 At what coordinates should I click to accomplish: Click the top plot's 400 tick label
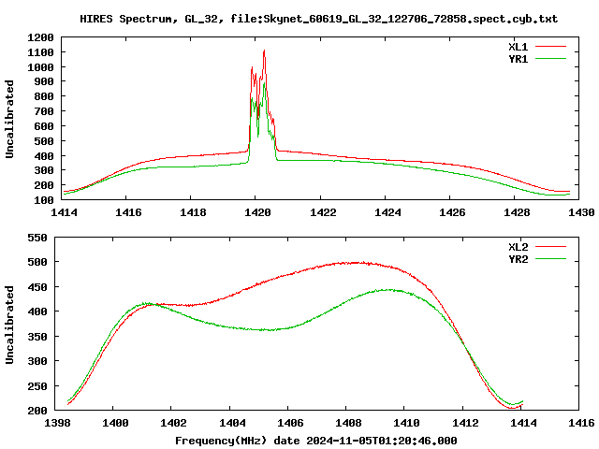click(44, 156)
